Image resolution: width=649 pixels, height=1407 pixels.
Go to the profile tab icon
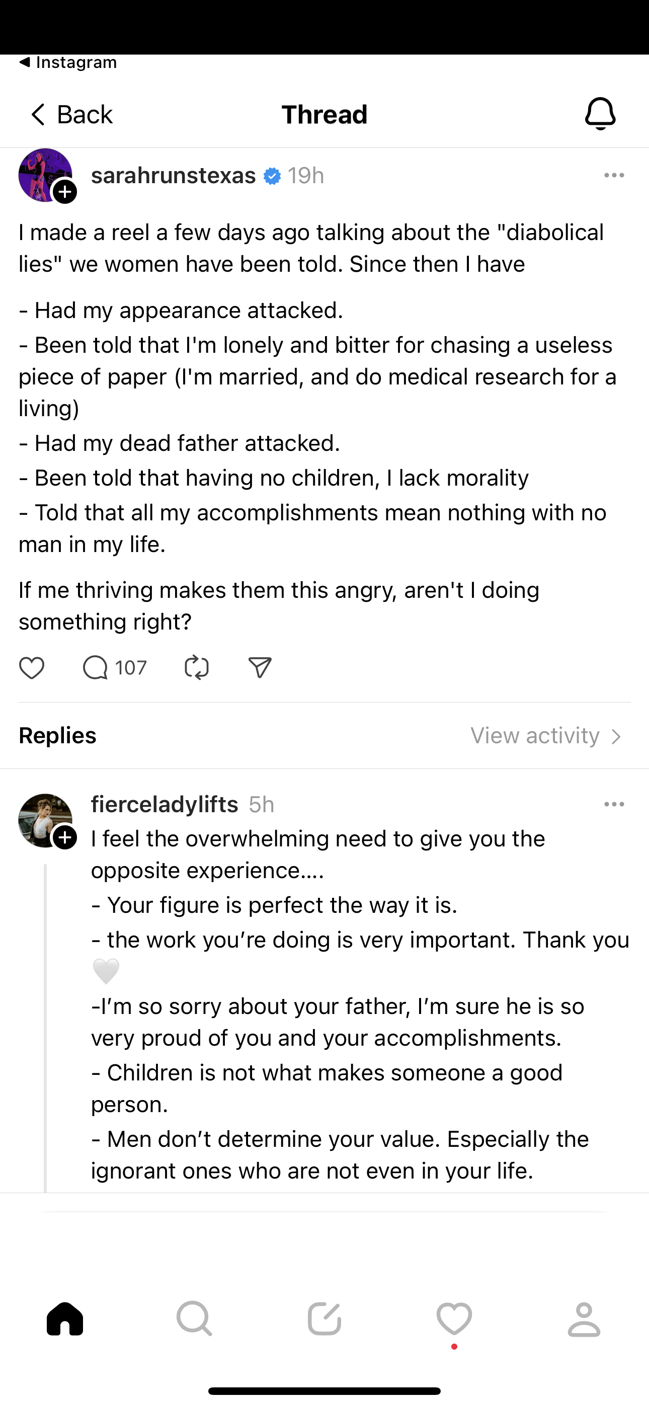click(x=584, y=1318)
